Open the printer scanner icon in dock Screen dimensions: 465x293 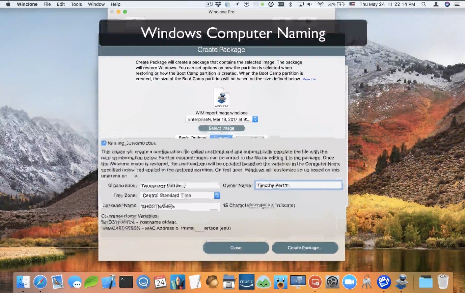click(229, 282)
